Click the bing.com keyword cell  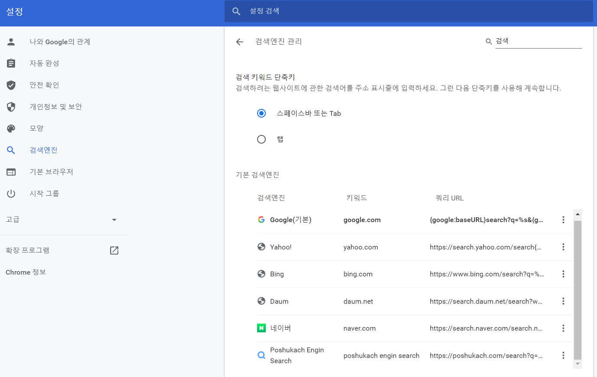[x=358, y=274]
